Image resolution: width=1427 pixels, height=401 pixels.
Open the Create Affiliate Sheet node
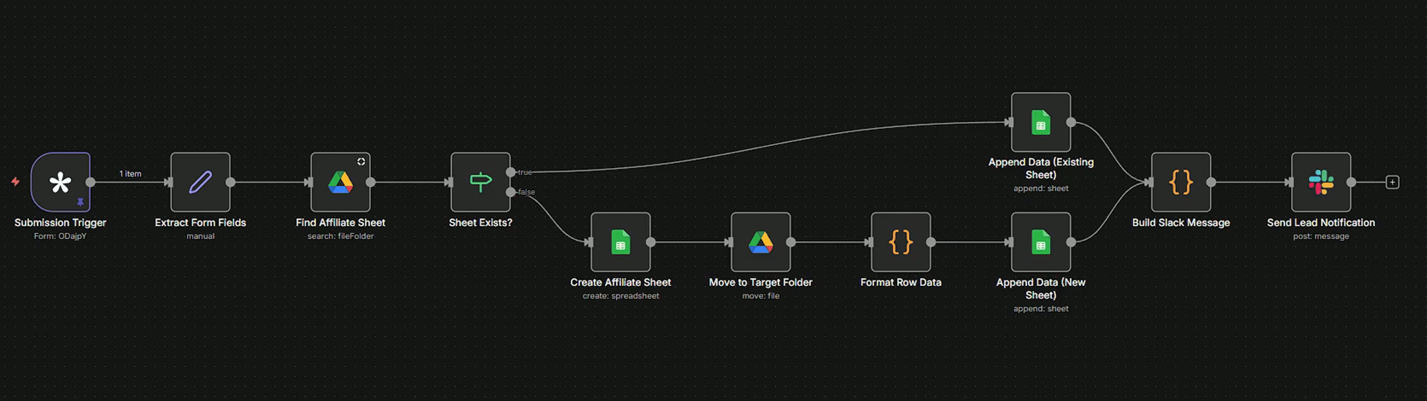(620, 242)
